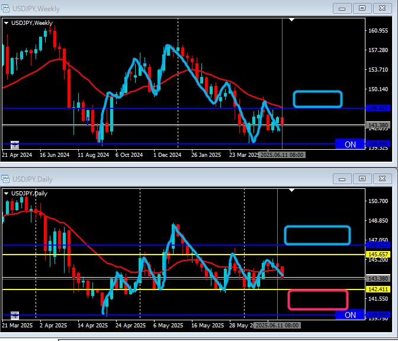398x341 pixels.
Task: Click the 2025.06.11 08:00 time label in Weekly chart
Action: [282, 155]
